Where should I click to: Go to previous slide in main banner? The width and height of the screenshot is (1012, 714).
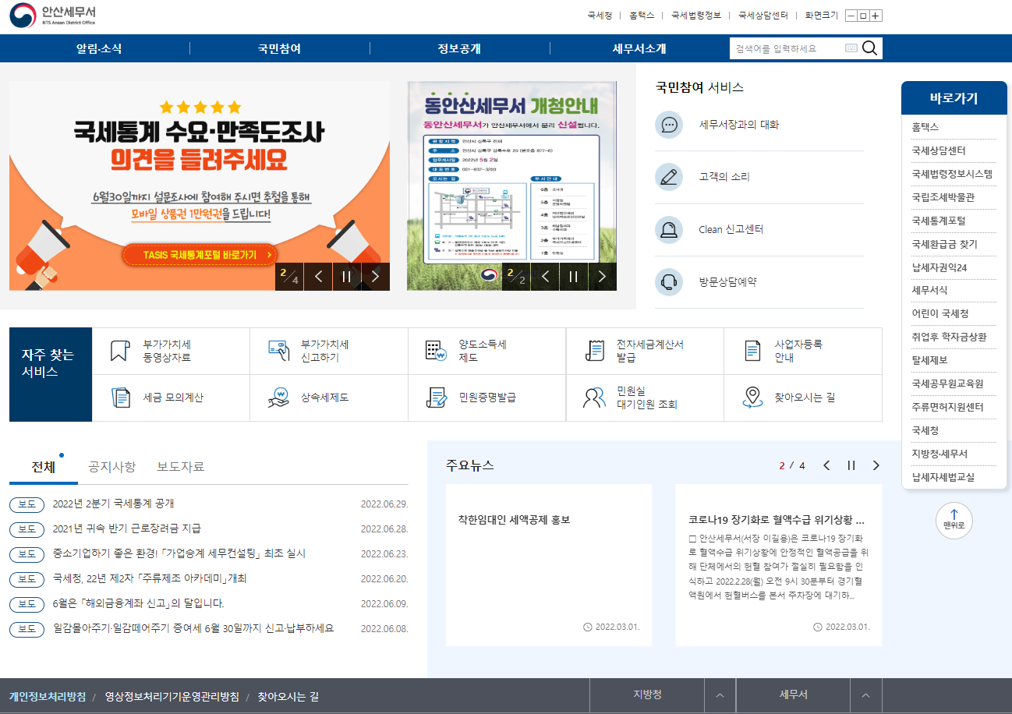[x=318, y=276]
